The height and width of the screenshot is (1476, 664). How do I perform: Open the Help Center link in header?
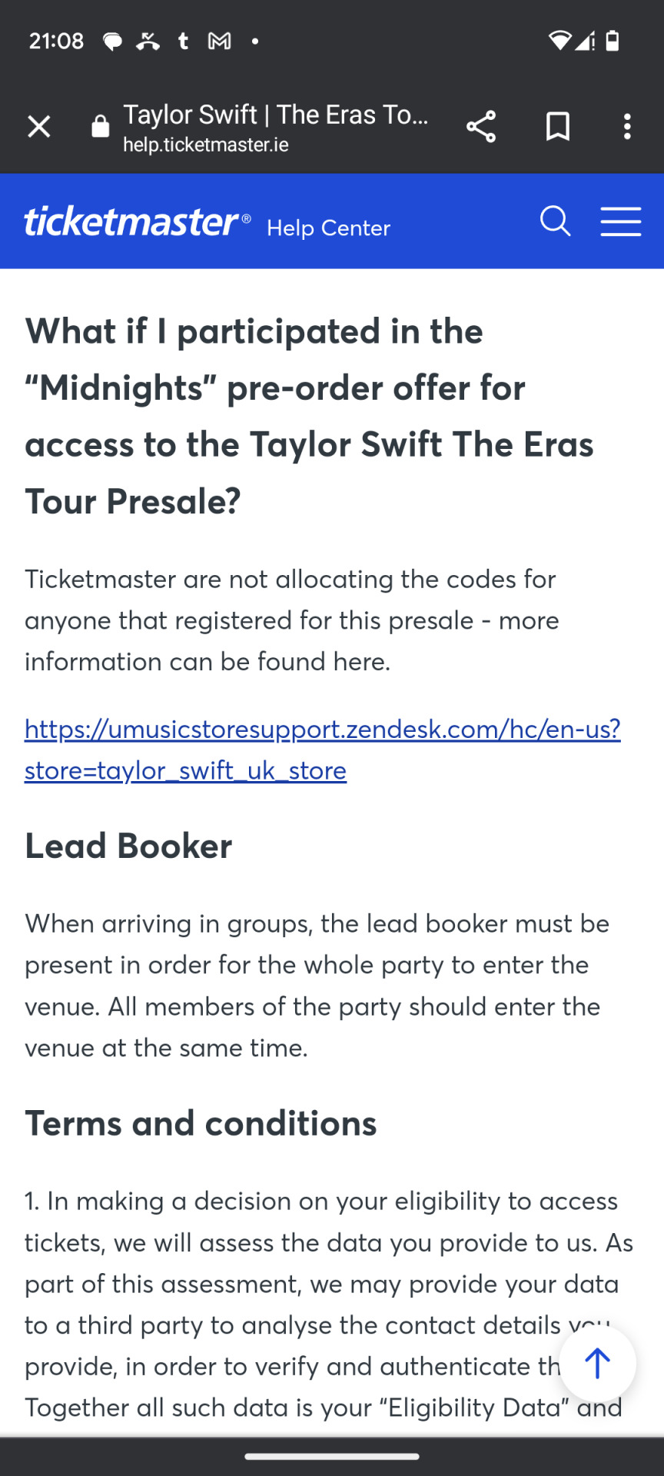pyautogui.click(x=328, y=228)
